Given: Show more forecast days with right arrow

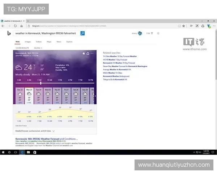Looking at the screenshot, I should click(x=95, y=96).
